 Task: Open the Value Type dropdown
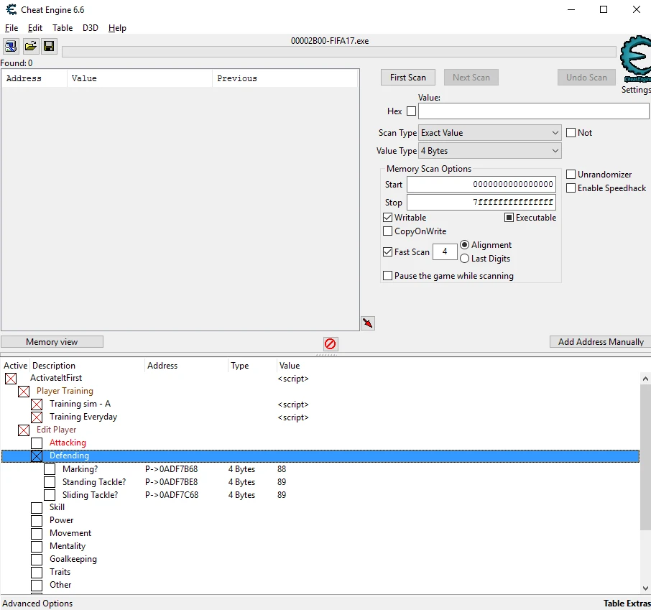tap(489, 151)
